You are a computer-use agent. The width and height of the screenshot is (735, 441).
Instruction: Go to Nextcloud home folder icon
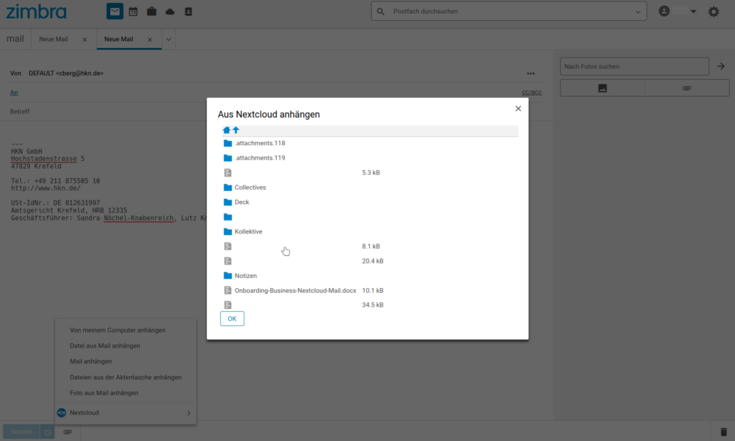(227, 130)
